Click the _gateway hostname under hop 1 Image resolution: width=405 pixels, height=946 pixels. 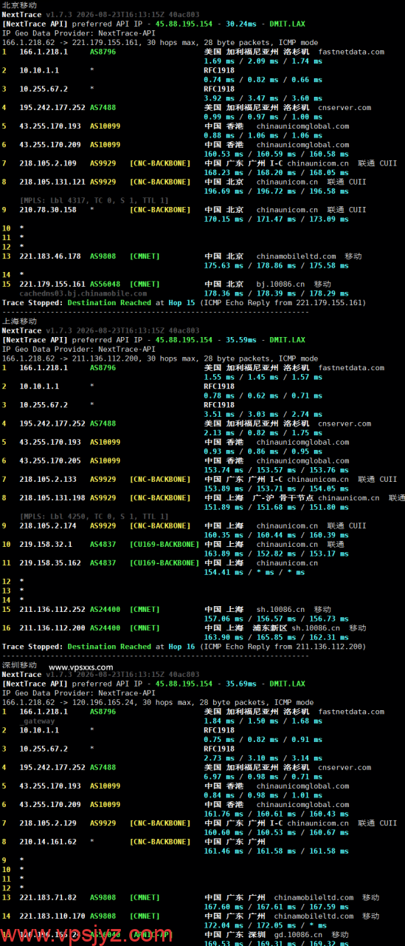pos(38,721)
